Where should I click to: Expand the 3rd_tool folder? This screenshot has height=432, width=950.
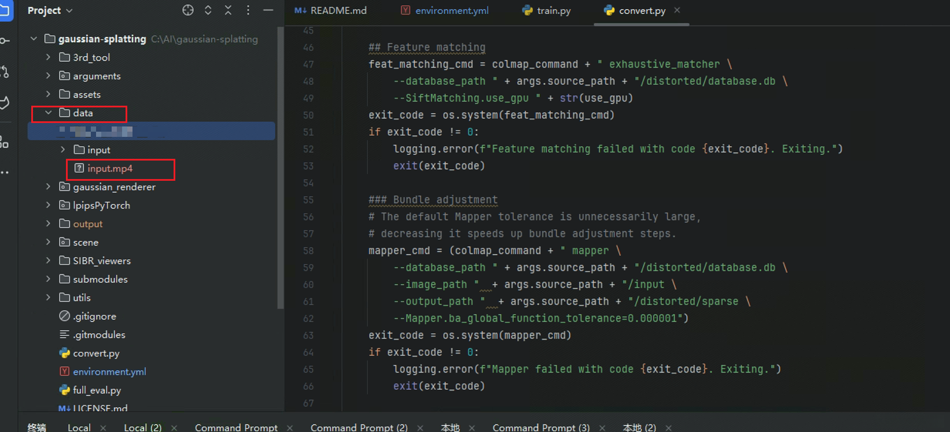point(49,58)
